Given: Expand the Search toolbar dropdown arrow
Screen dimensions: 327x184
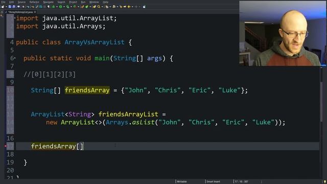Looking at the screenshot, I should point(102,7).
